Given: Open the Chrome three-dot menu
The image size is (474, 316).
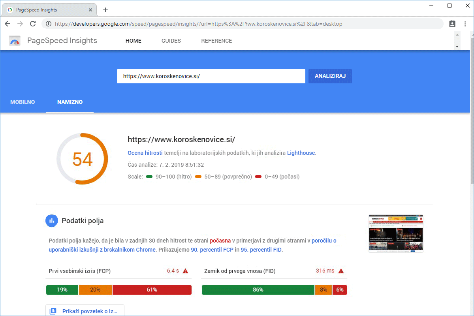Looking at the screenshot, I should (465, 24).
